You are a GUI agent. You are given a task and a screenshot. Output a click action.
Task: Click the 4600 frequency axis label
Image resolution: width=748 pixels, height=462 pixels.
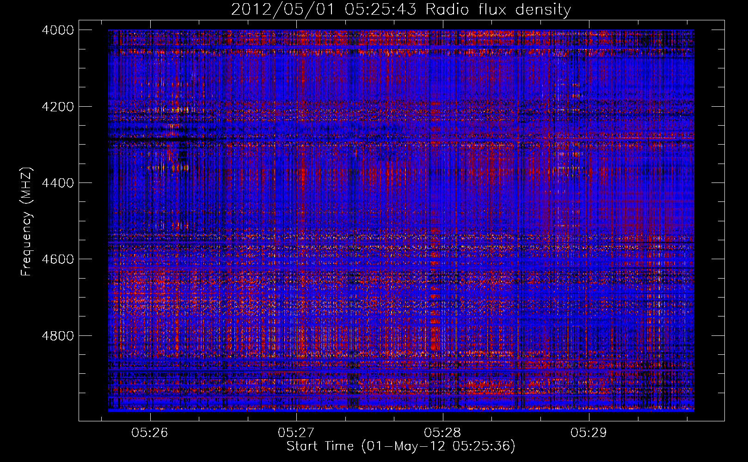pos(58,259)
